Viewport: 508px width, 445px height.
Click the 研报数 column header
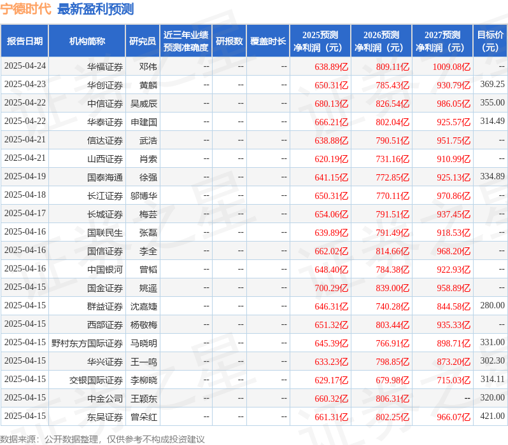tap(229, 41)
